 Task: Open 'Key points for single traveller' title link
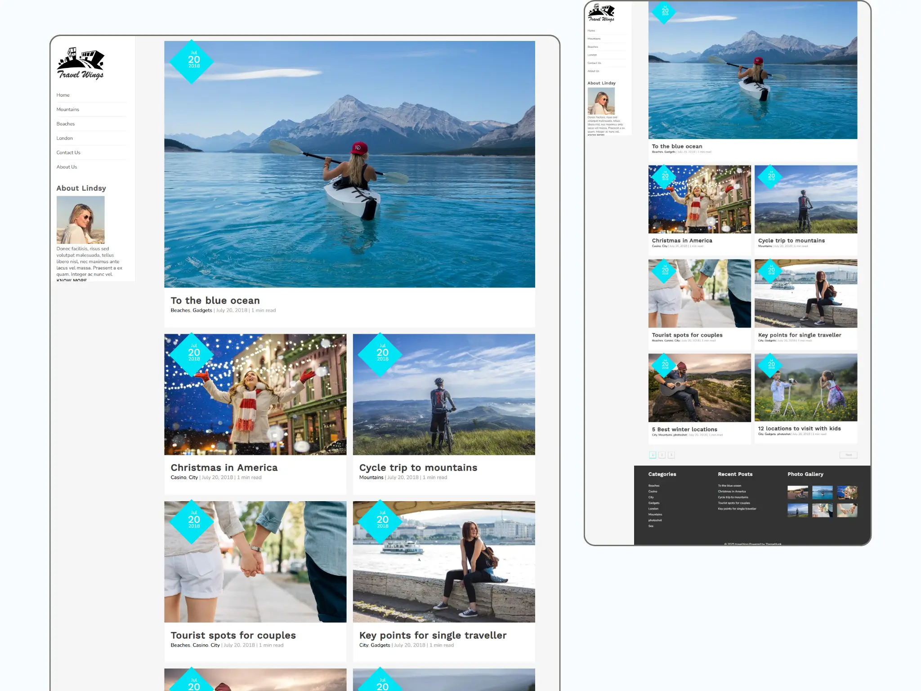[x=433, y=635]
